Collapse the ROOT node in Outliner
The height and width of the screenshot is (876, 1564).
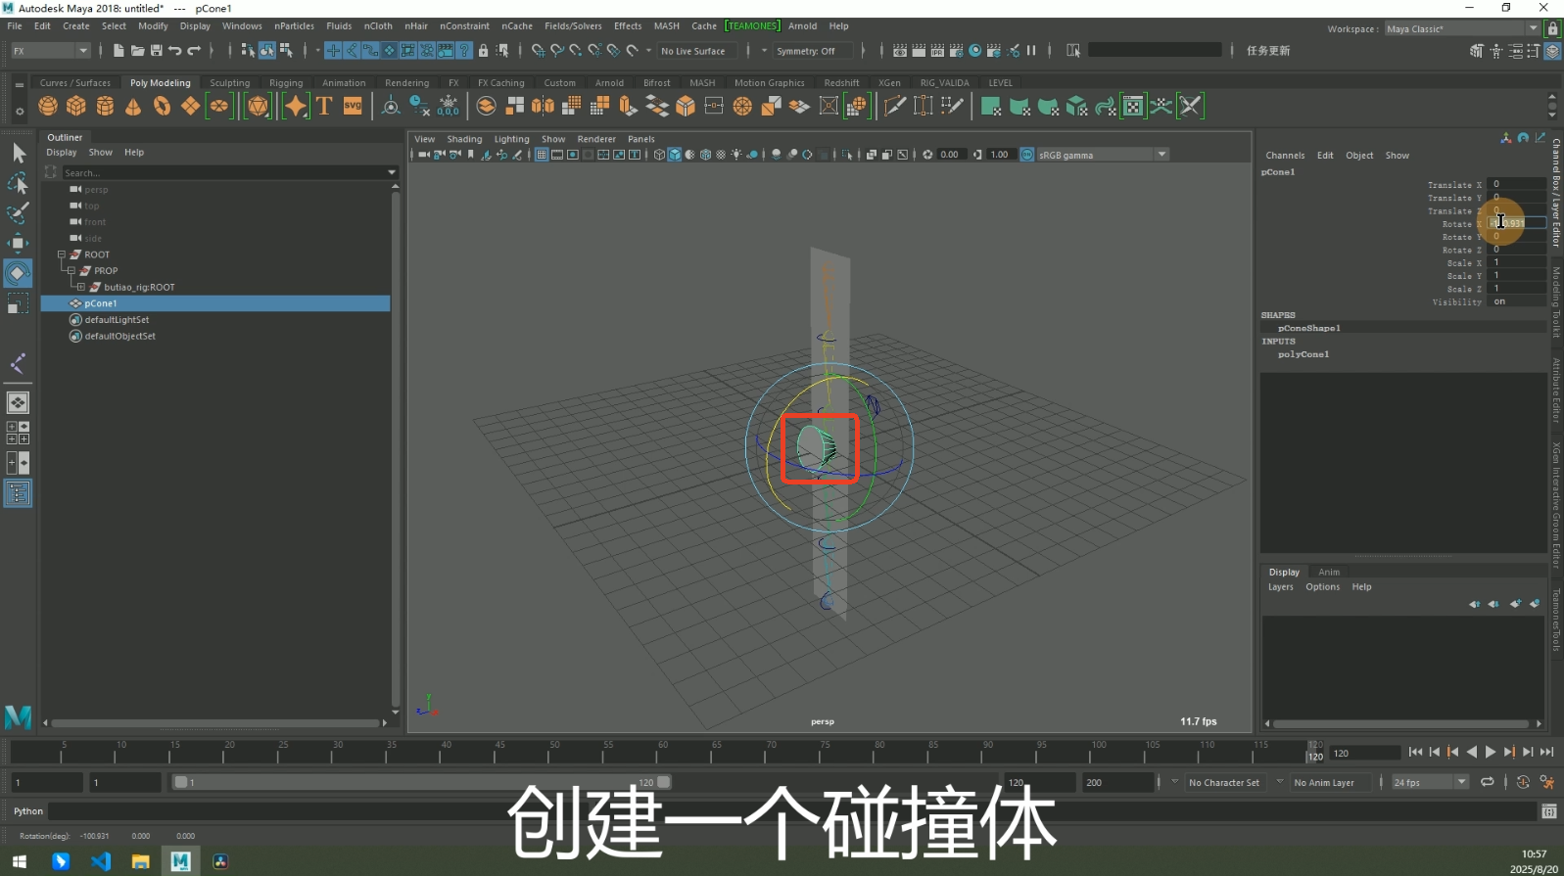pyautogui.click(x=62, y=254)
